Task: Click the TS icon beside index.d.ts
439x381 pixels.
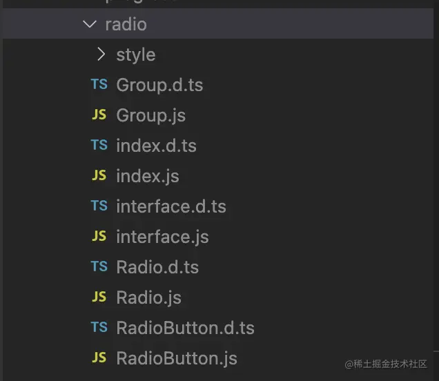Action: 99,145
